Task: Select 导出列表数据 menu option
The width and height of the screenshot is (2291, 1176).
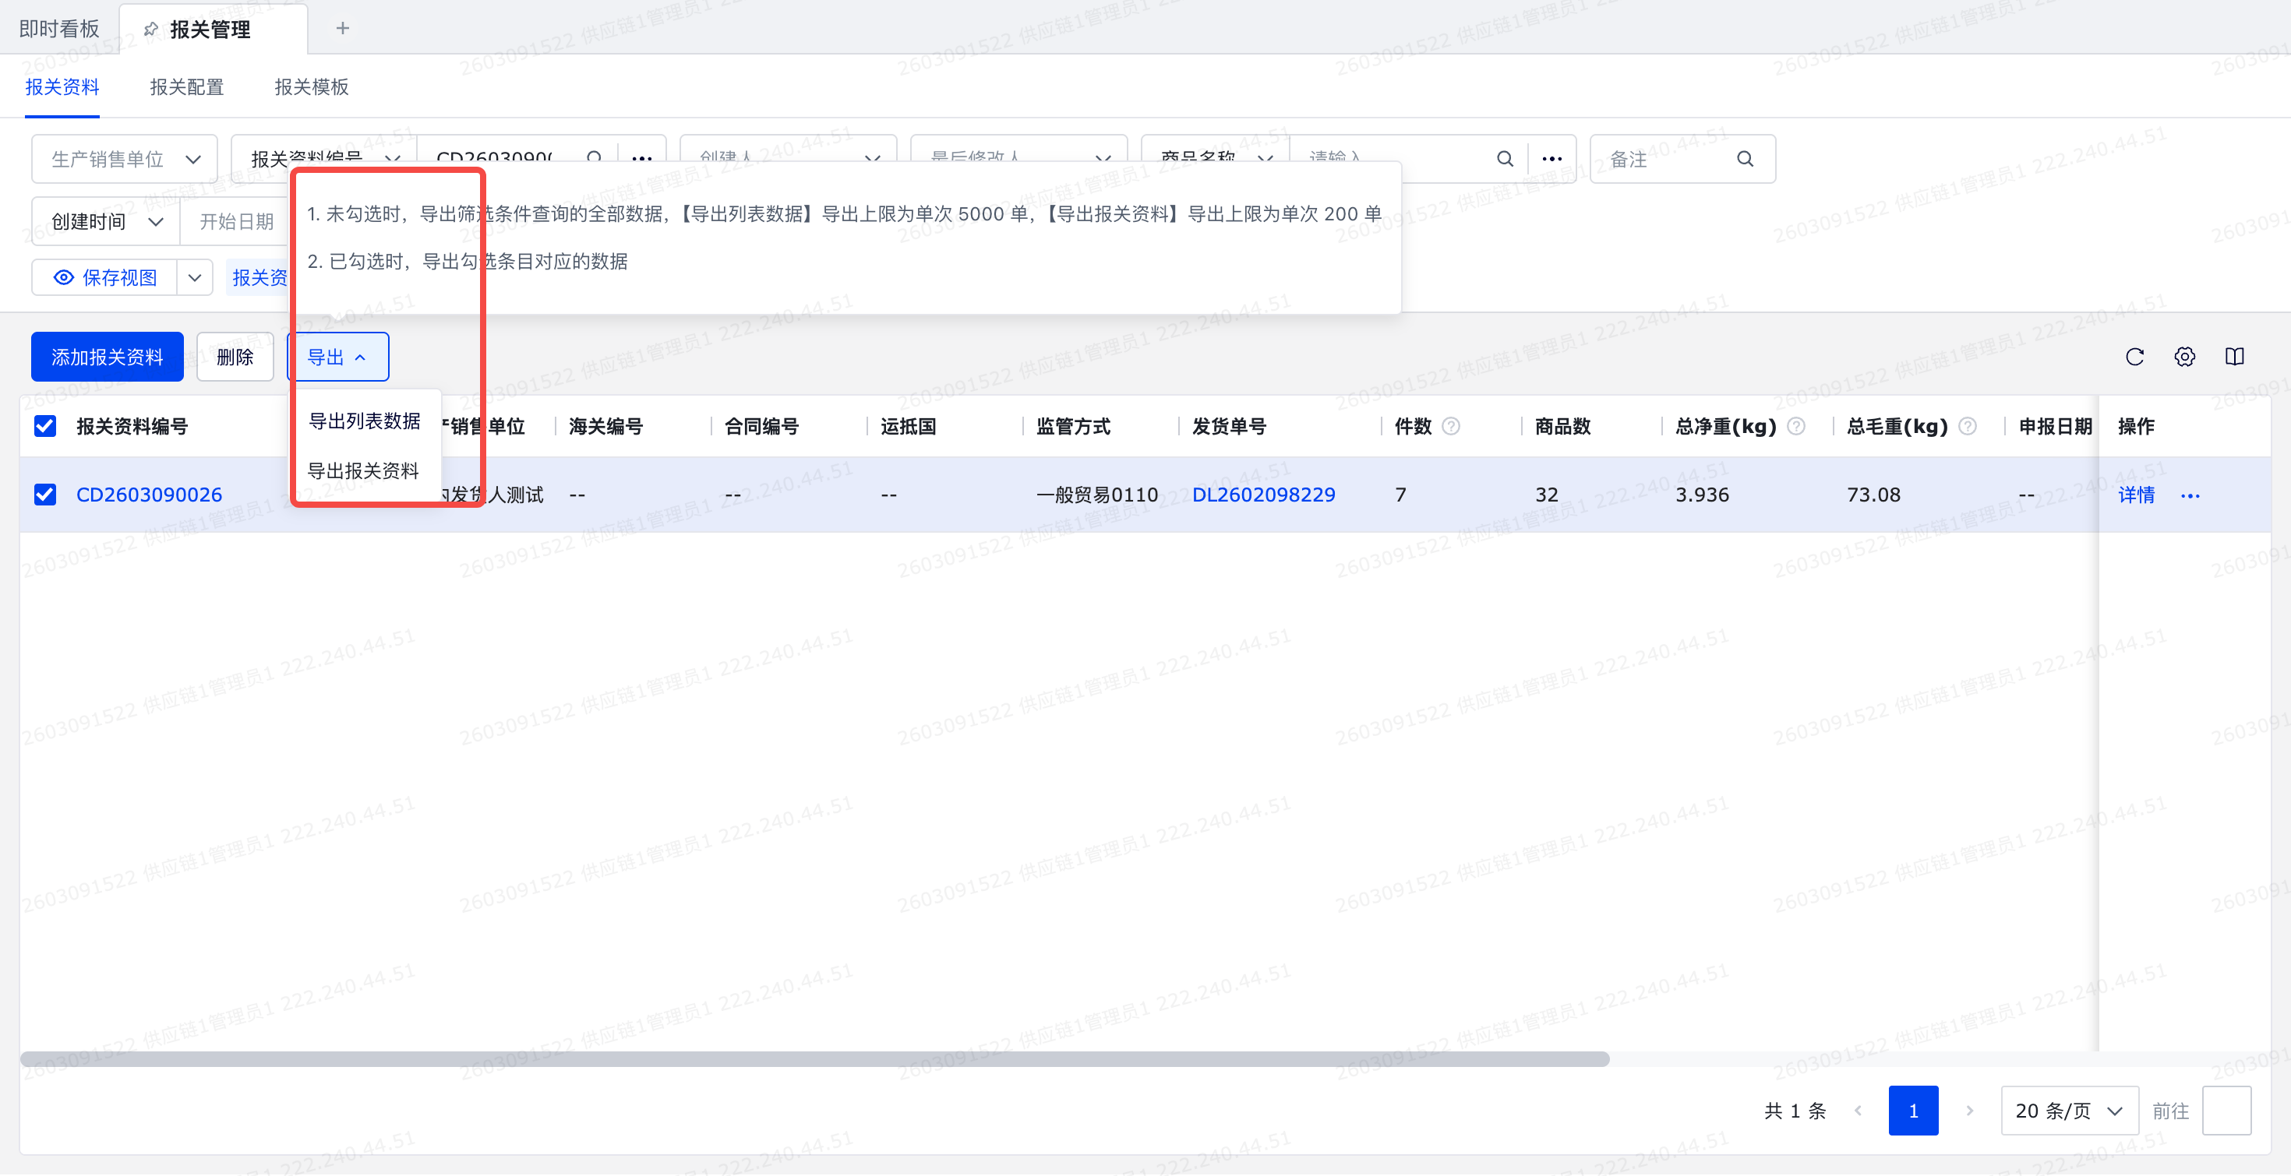Action: click(x=364, y=421)
